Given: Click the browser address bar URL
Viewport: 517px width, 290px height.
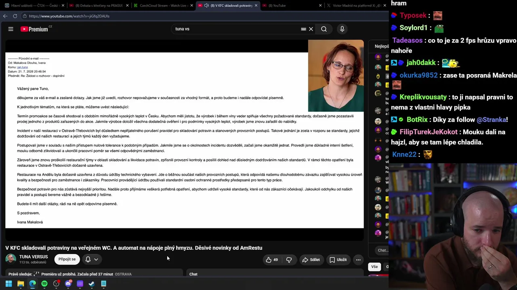Looking at the screenshot, I should tap(69, 16).
